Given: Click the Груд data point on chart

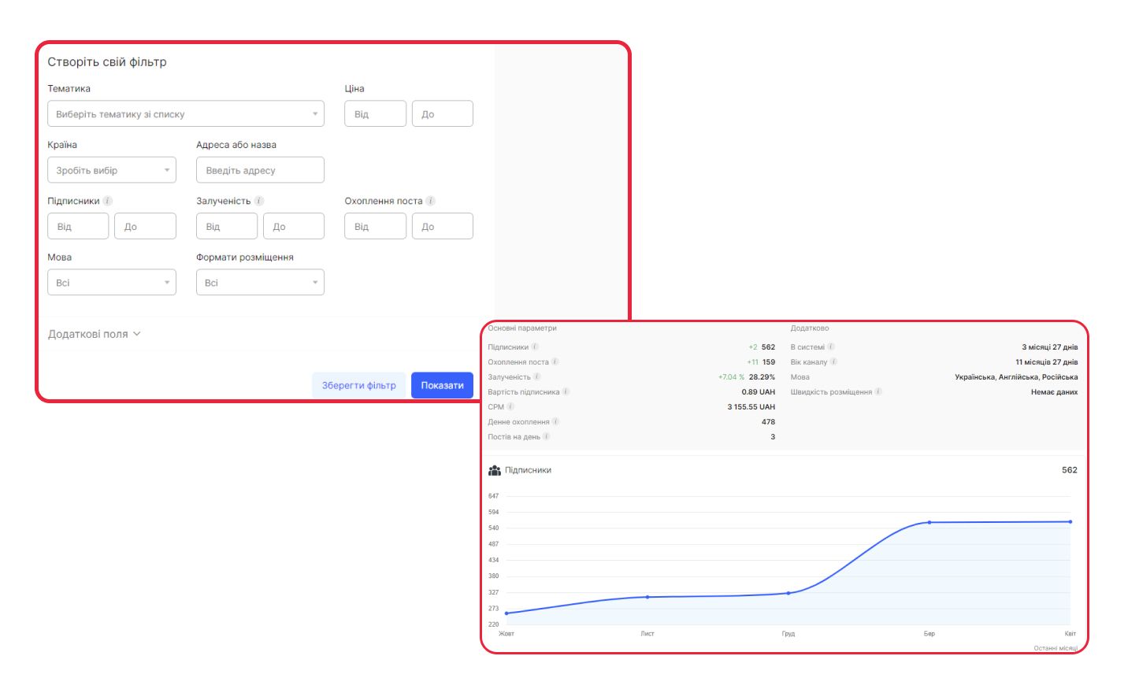Looking at the screenshot, I should click(x=788, y=593).
